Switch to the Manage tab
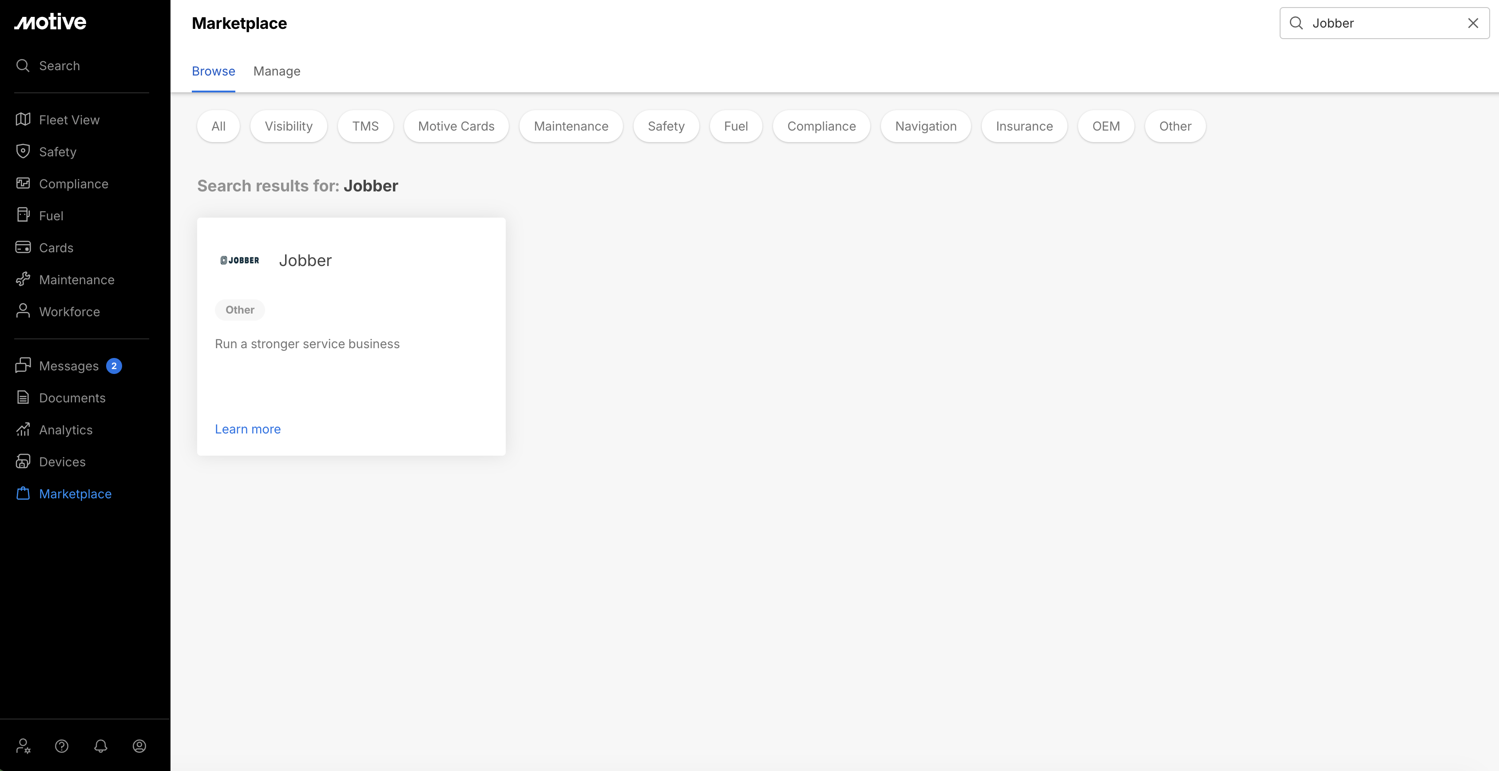 coord(277,71)
